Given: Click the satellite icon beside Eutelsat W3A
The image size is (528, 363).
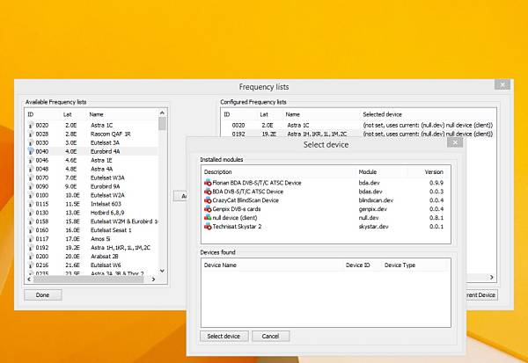Looking at the screenshot, I should click(x=31, y=178).
